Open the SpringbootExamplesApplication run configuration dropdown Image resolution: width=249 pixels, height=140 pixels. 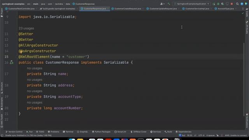[191, 4]
